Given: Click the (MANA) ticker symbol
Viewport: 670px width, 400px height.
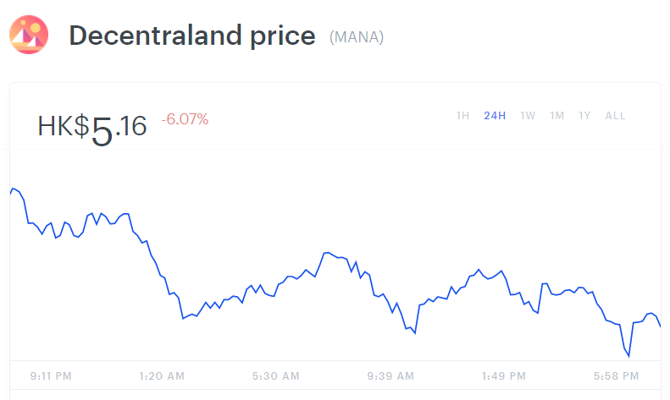Looking at the screenshot, I should click(x=356, y=37).
